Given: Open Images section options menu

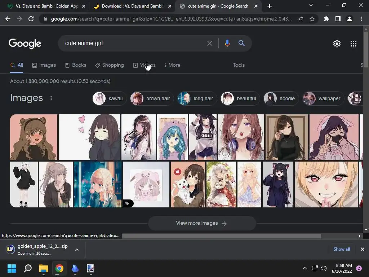Looking at the screenshot, I should click(51, 98).
